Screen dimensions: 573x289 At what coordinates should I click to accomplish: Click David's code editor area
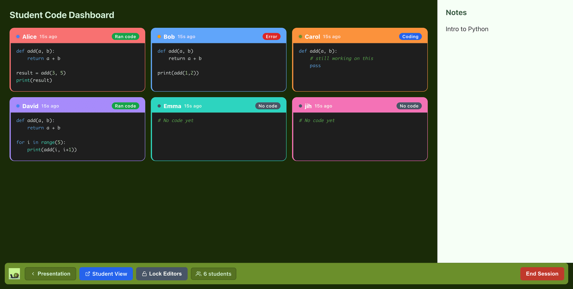78,136
